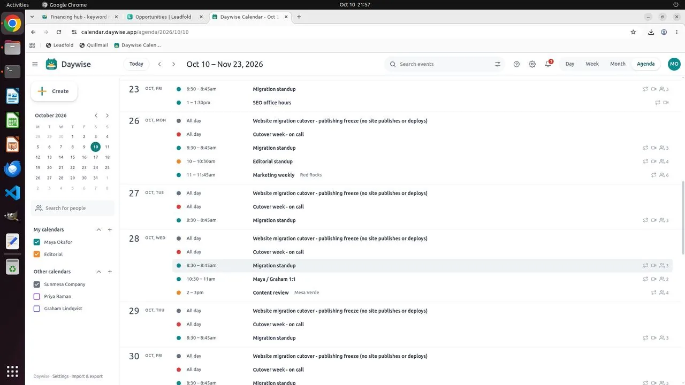Open the Import & export link
This screenshot has height=385, width=685.
point(87,376)
